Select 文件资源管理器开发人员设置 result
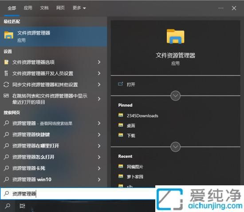 click(x=43, y=73)
